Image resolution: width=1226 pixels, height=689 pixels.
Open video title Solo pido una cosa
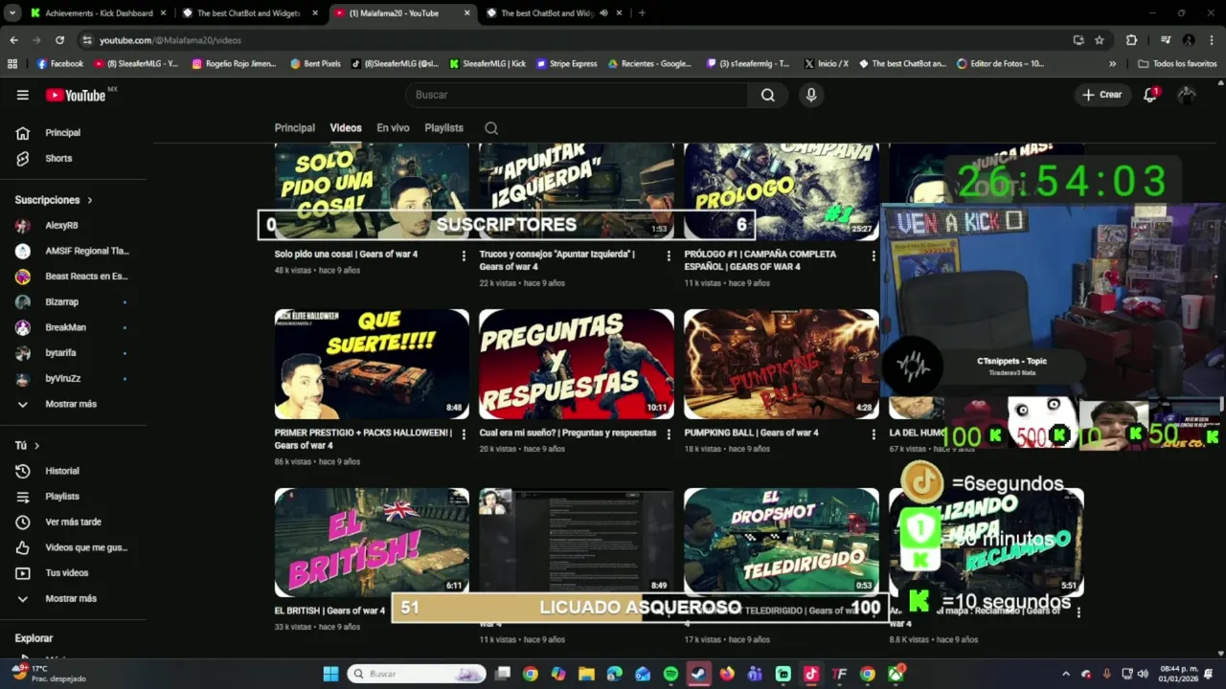(x=346, y=255)
